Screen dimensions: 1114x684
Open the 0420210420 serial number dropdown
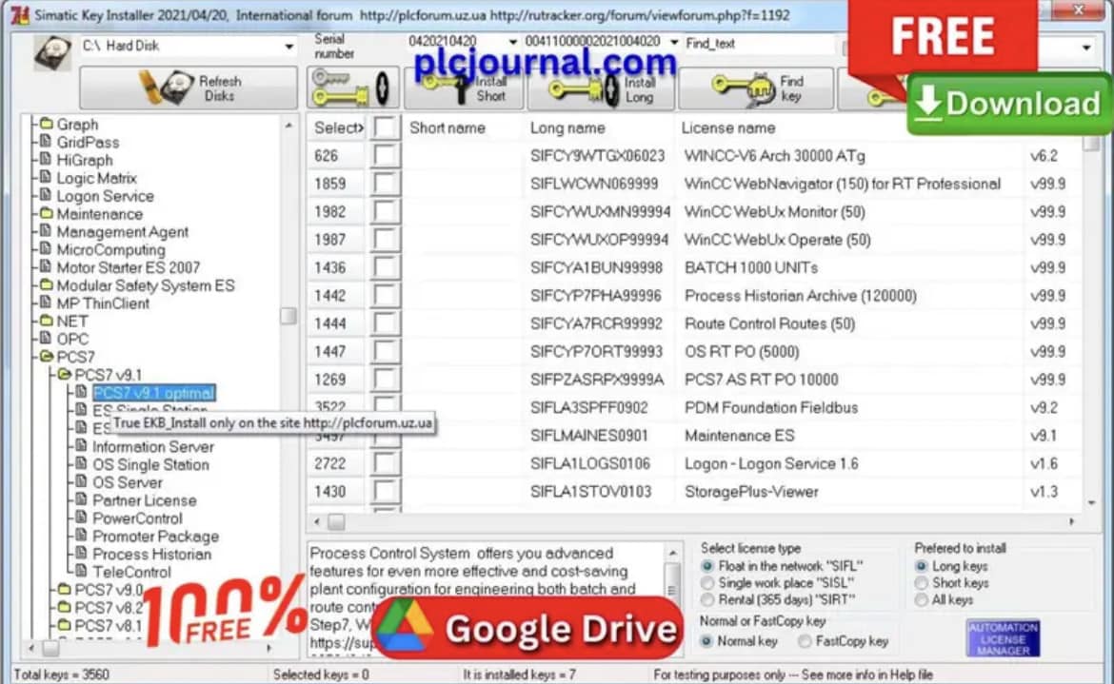(x=512, y=42)
